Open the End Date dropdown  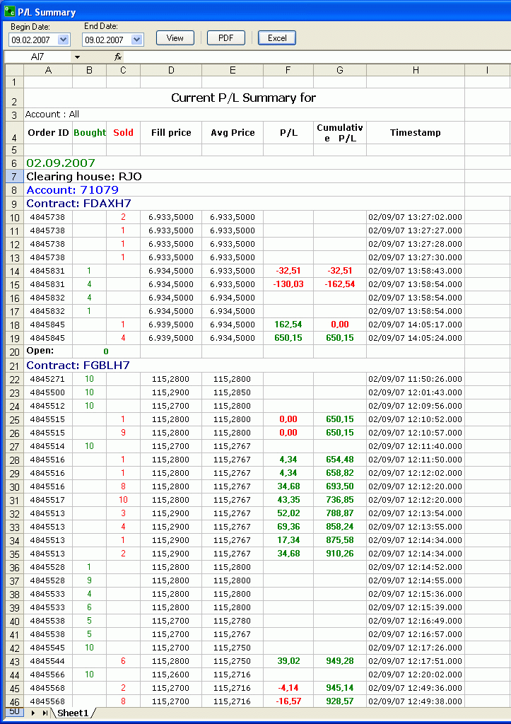(x=137, y=40)
